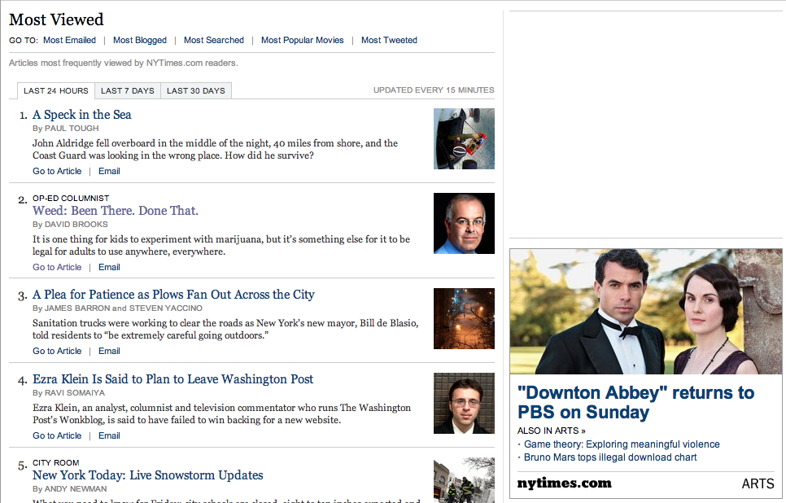
Task: Click the Most Viewed page heading
Action: (56, 20)
